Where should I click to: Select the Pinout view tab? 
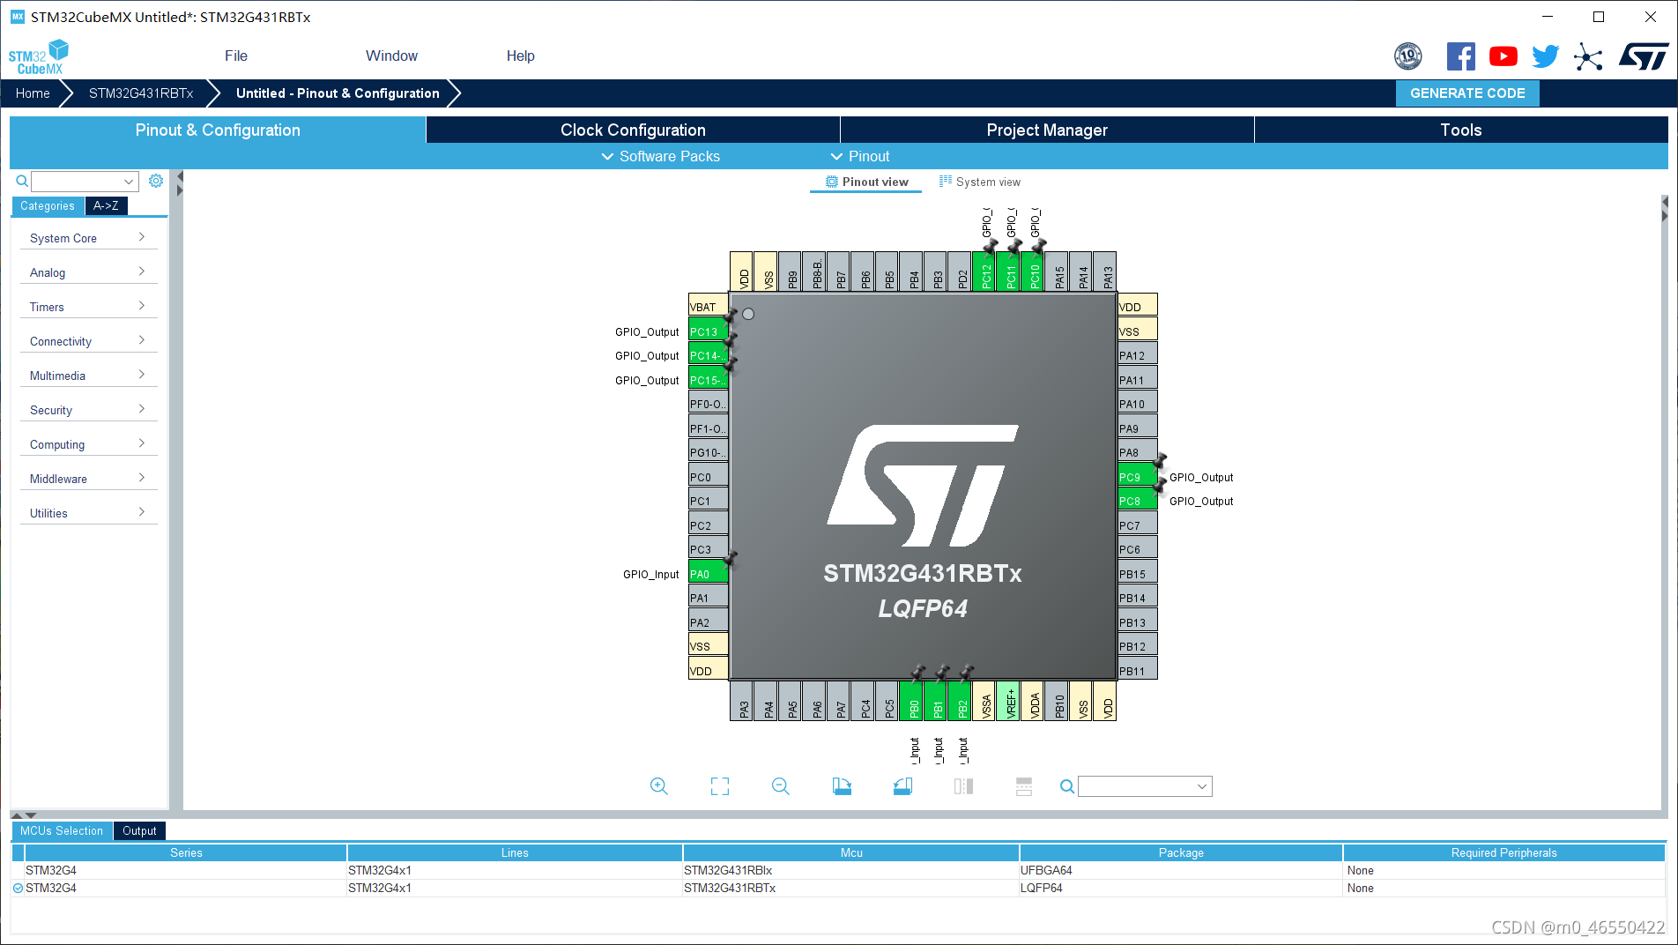(866, 182)
